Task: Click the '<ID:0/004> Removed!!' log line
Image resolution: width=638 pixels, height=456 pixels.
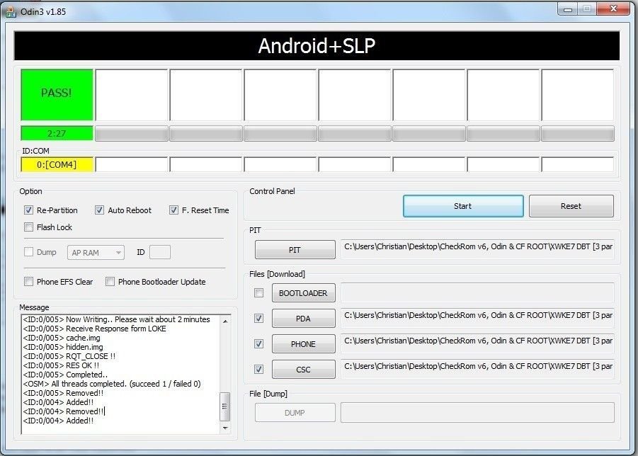Action: pyautogui.click(x=63, y=411)
